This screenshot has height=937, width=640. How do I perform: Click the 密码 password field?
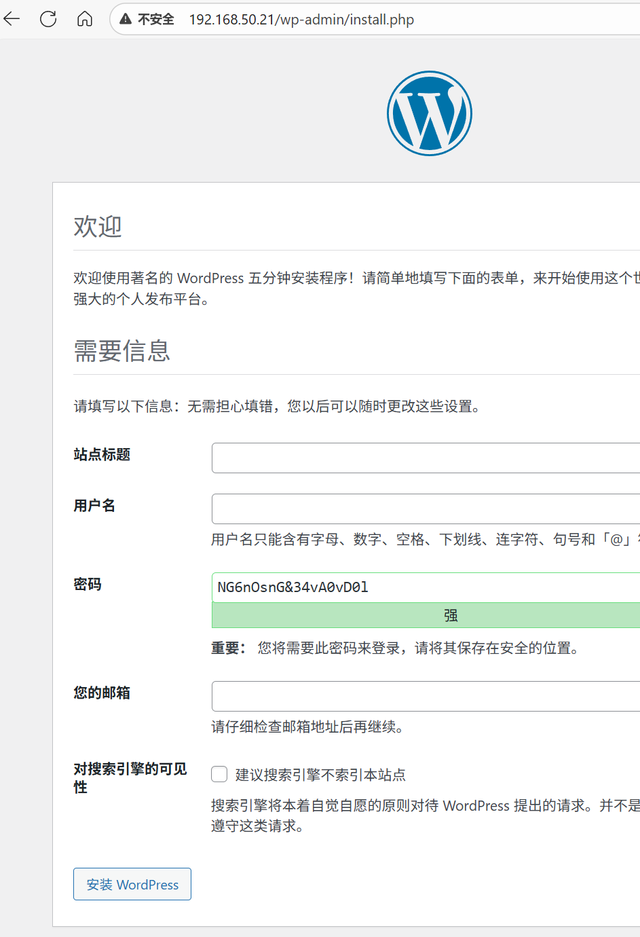click(x=426, y=587)
